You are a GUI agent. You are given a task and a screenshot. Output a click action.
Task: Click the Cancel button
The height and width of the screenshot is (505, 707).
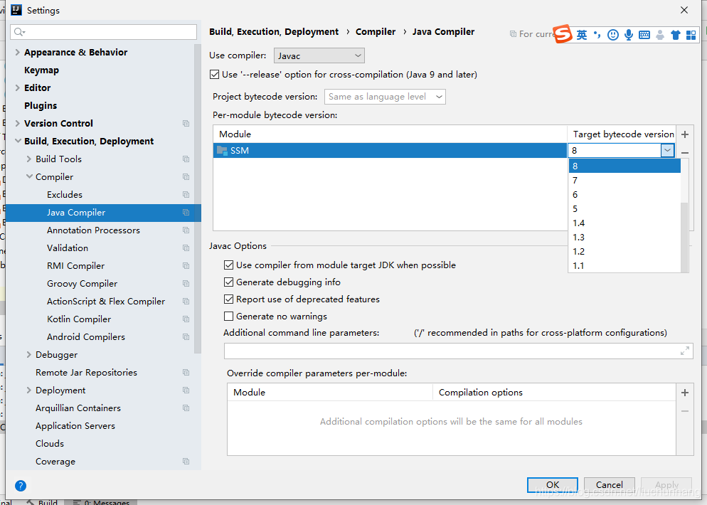(x=609, y=485)
